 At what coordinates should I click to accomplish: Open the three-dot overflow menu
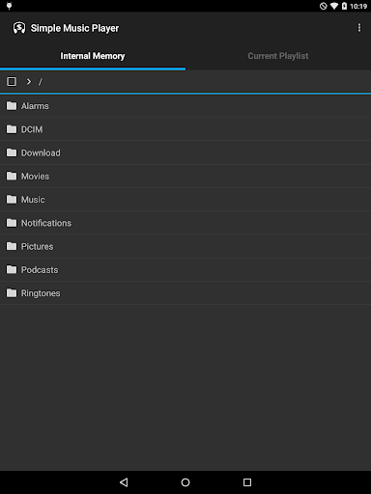(x=359, y=28)
